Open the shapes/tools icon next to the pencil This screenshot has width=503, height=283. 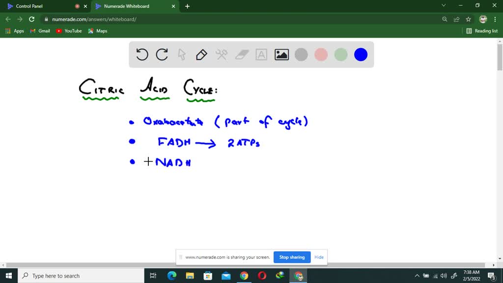tap(222, 55)
